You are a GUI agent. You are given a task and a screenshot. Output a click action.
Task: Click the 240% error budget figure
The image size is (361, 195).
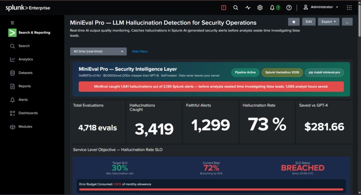pyautogui.click(x=117, y=184)
